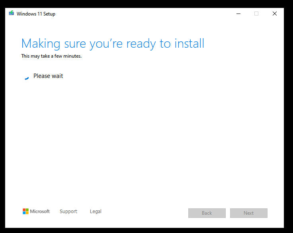Click the 'Making sure you're ready to install' heading

(113, 44)
